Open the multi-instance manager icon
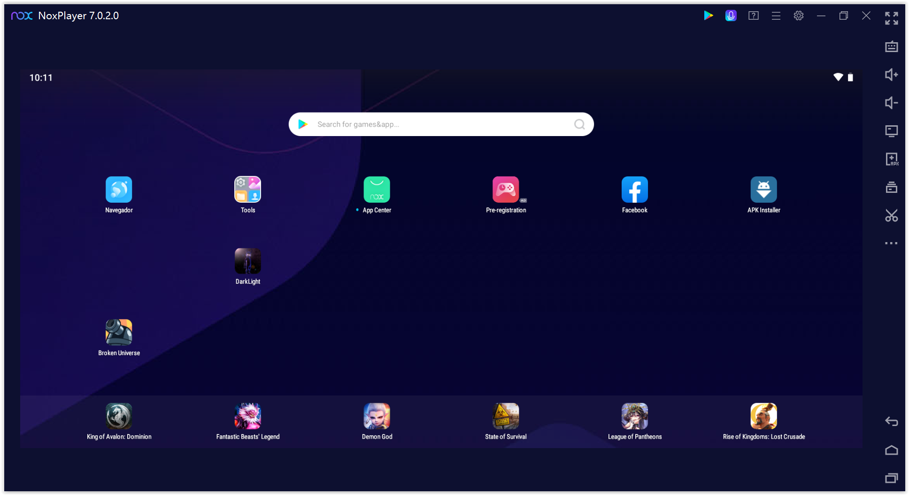The width and height of the screenshot is (909, 495). (x=892, y=187)
